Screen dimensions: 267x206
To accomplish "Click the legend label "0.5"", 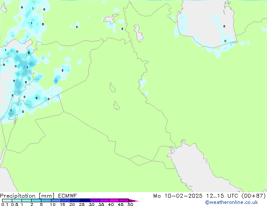I will tap(15, 204).
